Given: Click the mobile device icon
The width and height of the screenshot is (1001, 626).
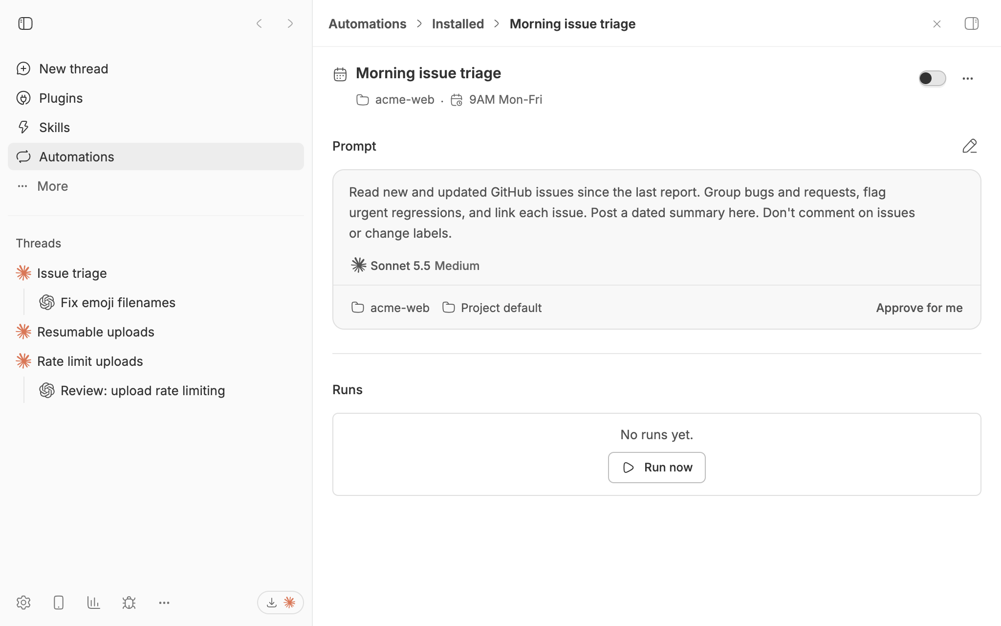Looking at the screenshot, I should 59,603.
